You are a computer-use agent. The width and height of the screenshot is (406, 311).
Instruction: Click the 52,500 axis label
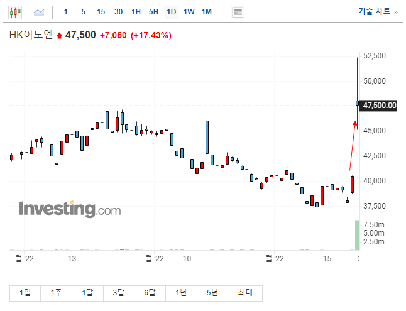(x=375, y=56)
